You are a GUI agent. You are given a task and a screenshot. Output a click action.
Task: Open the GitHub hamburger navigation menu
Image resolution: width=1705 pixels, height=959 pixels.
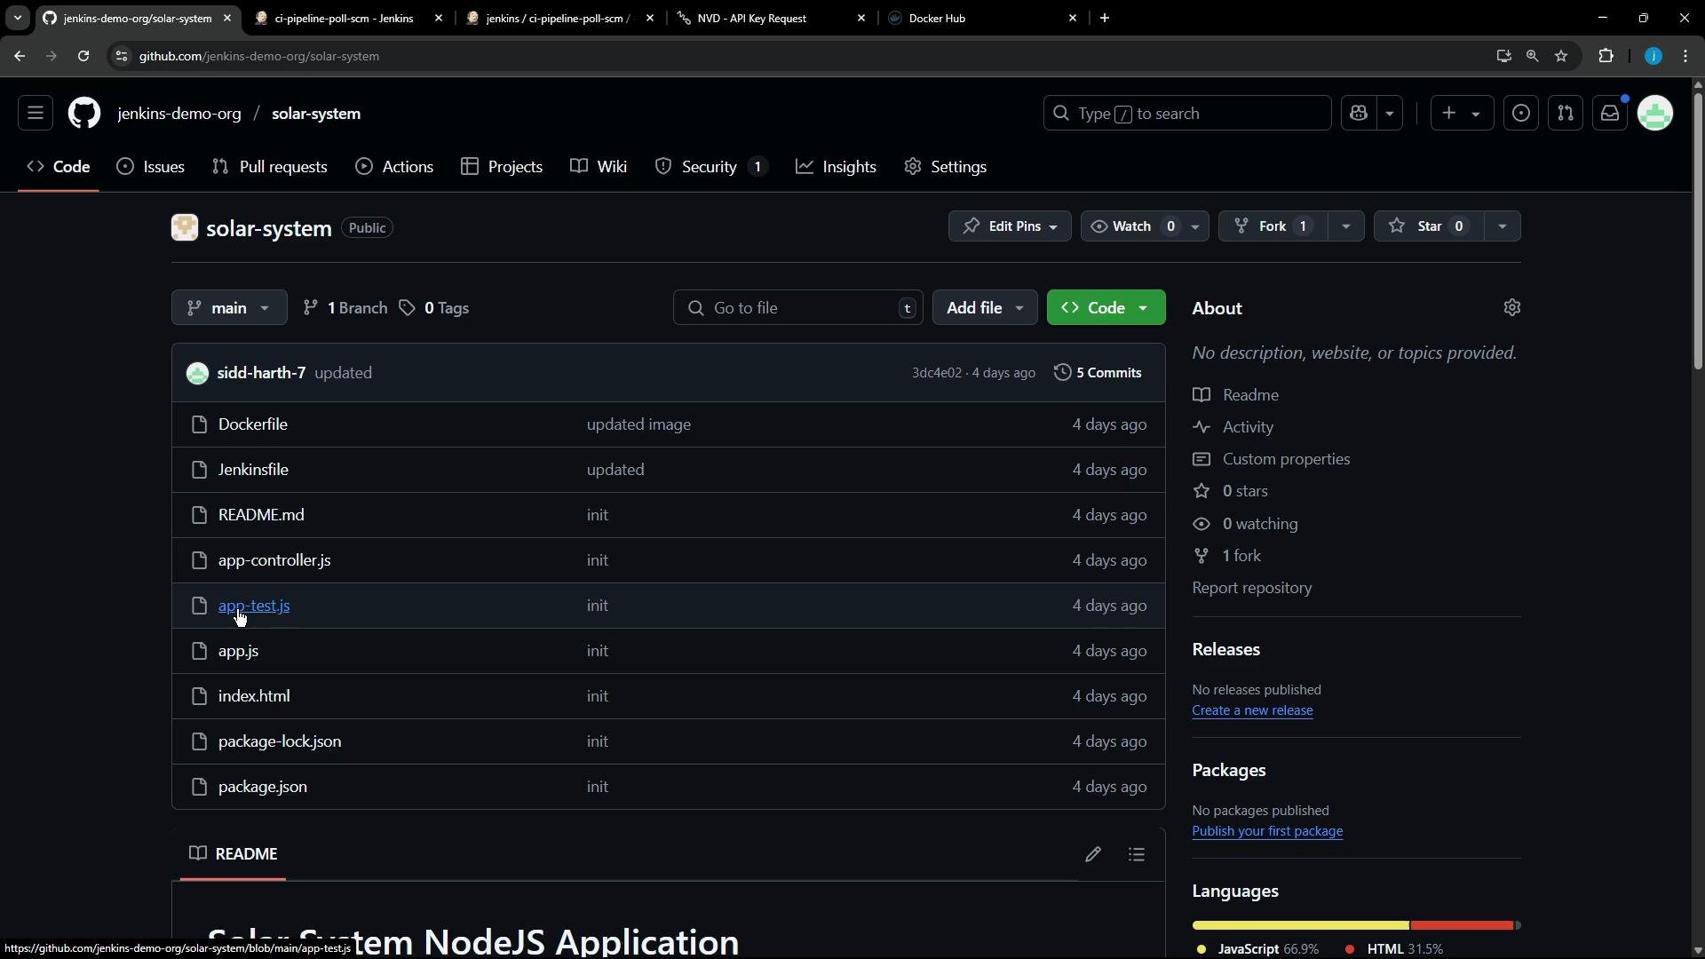[x=36, y=114]
